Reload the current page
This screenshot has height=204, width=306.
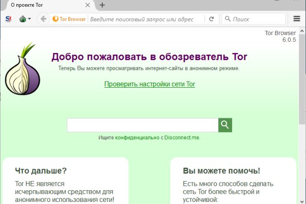pos(211,19)
